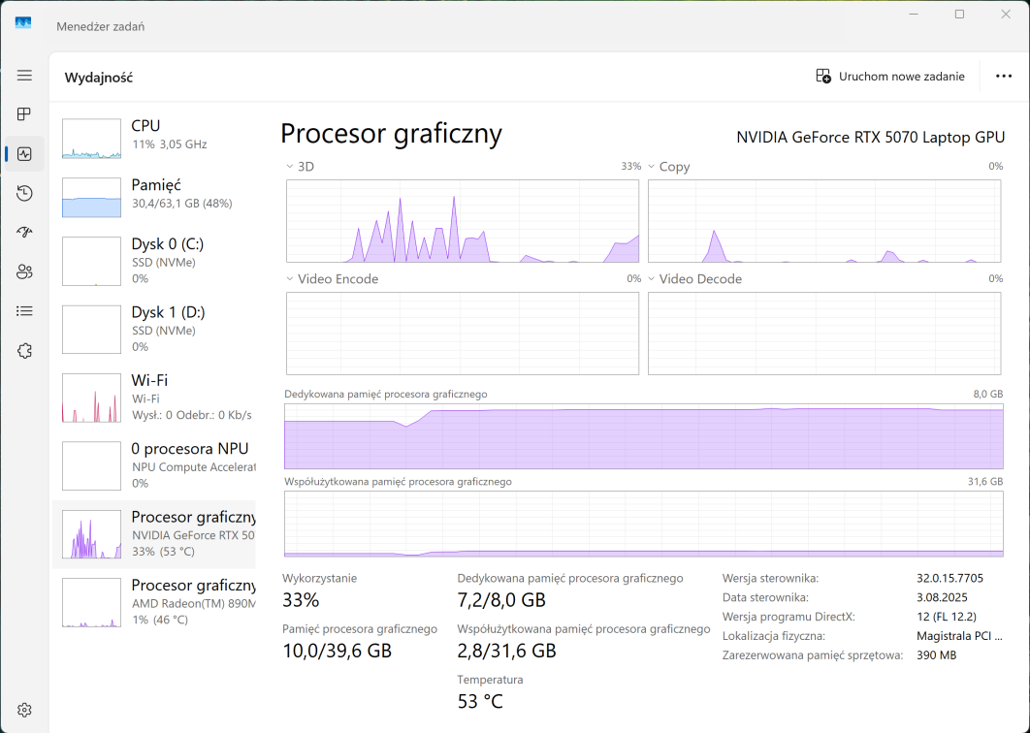Screen dimensions: 1030x733
Task: Click Uruchom nowe zadanie button
Action: [x=889, y=77]
